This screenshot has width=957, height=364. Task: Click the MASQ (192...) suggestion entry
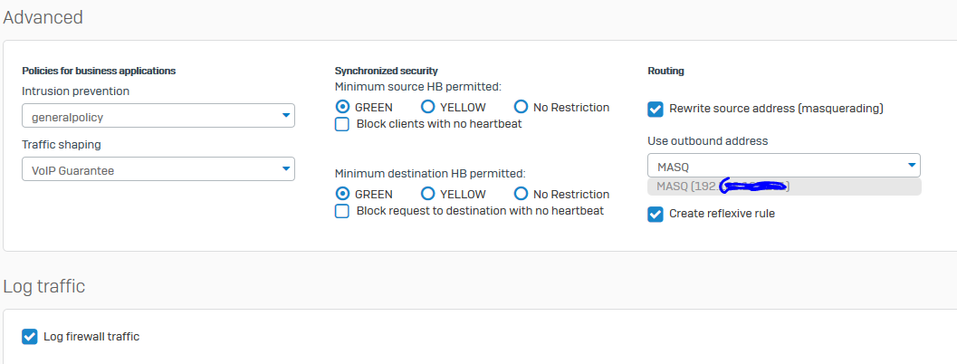tap(784, 187)
